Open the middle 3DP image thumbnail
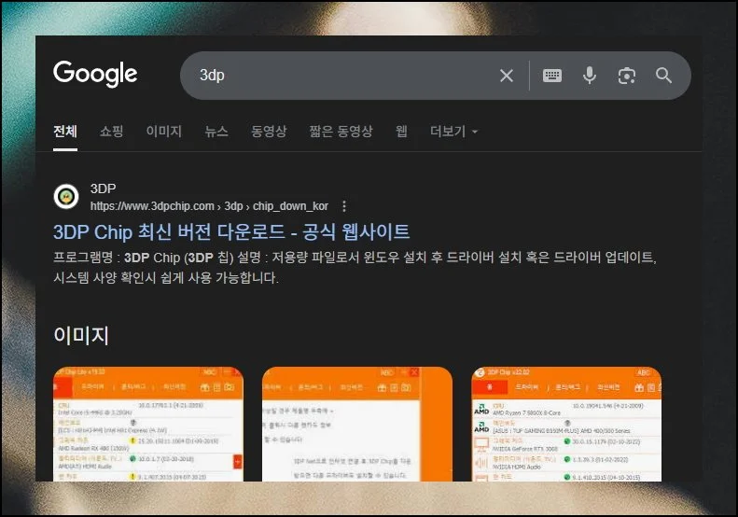 tap(357, 424)
